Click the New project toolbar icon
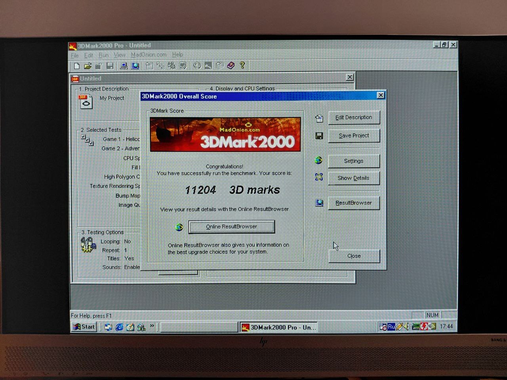Image resolution: width=507 pixels, height=380 pixels. tap(77, 66)
